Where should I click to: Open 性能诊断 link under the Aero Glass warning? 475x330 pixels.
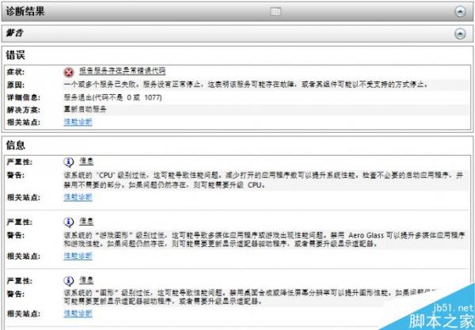tap(78, 256)
